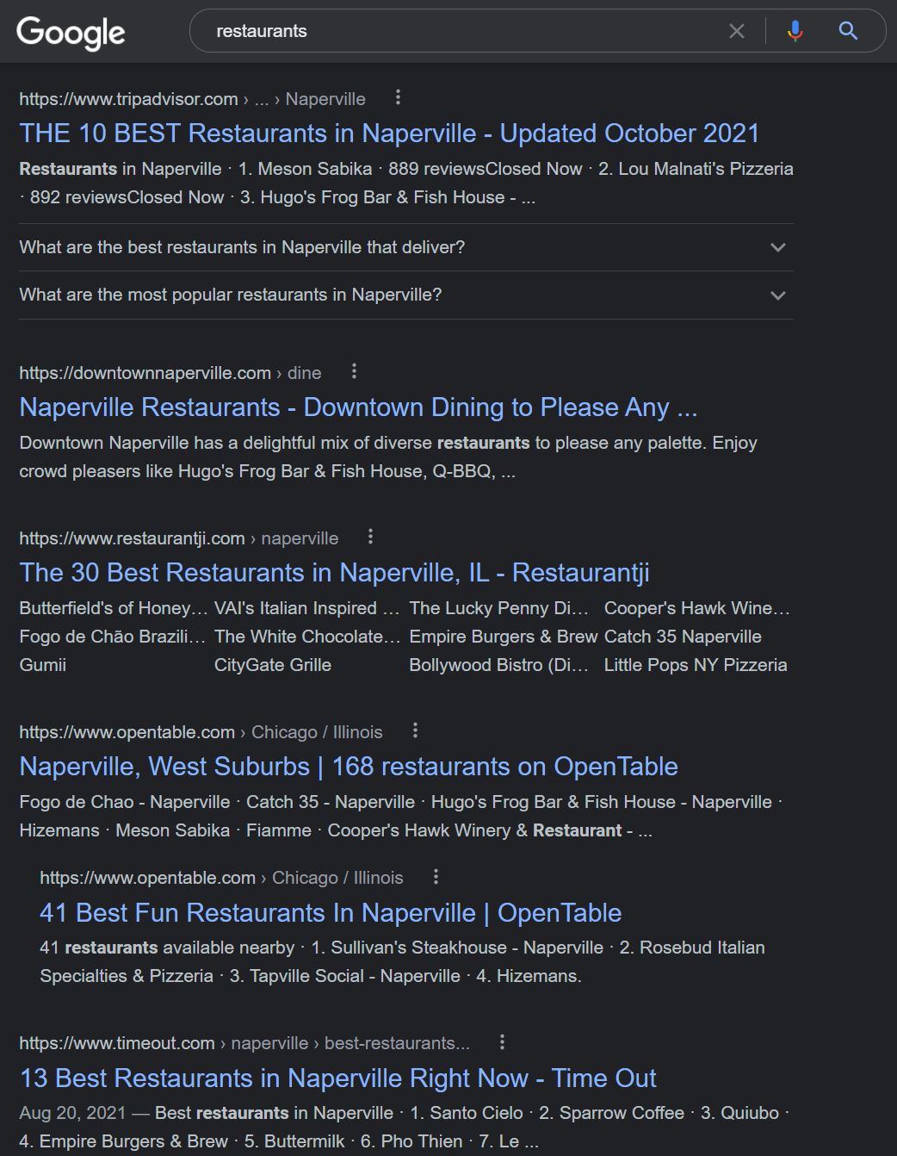Click the magnifying glass search button
This screenshot has width=897, height=1156.
tap(848, 32)
